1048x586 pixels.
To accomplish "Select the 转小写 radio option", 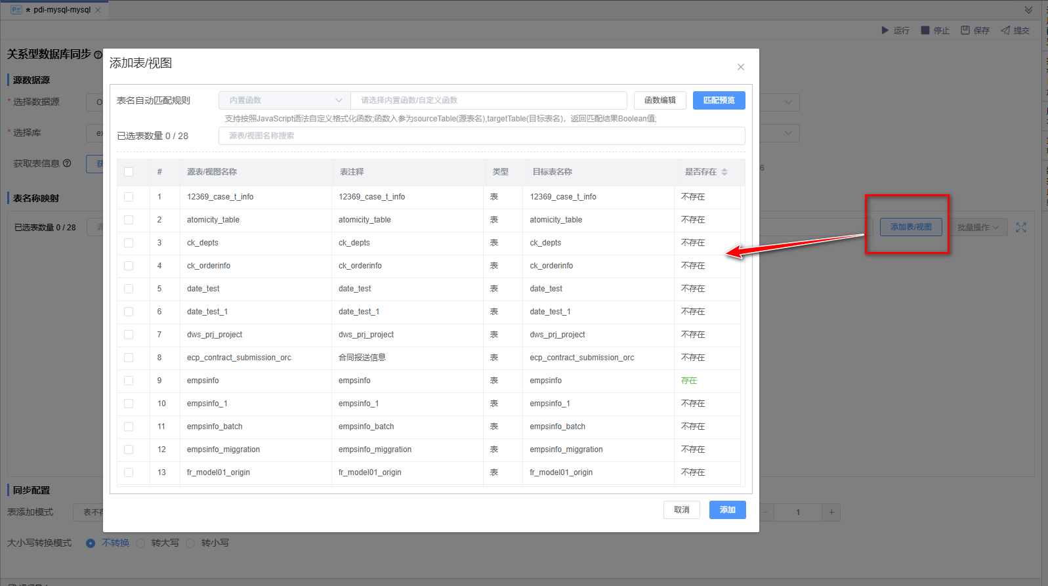I will pyautogui.click(x=190, y=543).
